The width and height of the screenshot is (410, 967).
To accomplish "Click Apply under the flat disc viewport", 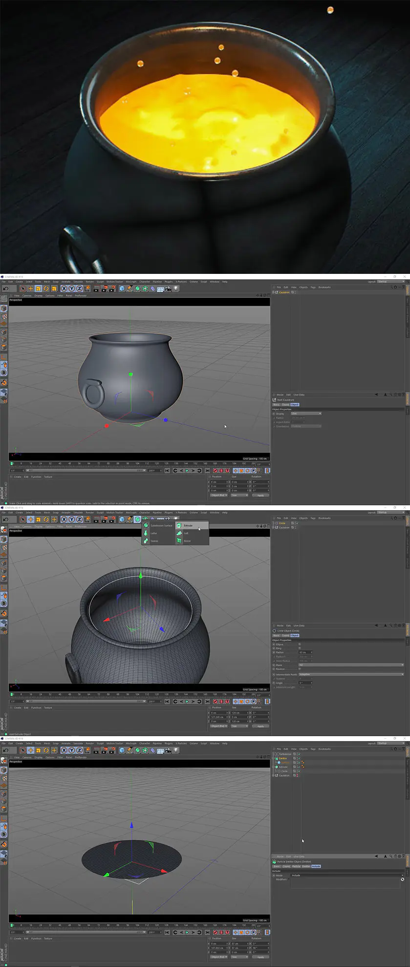I will coord(260,957).
